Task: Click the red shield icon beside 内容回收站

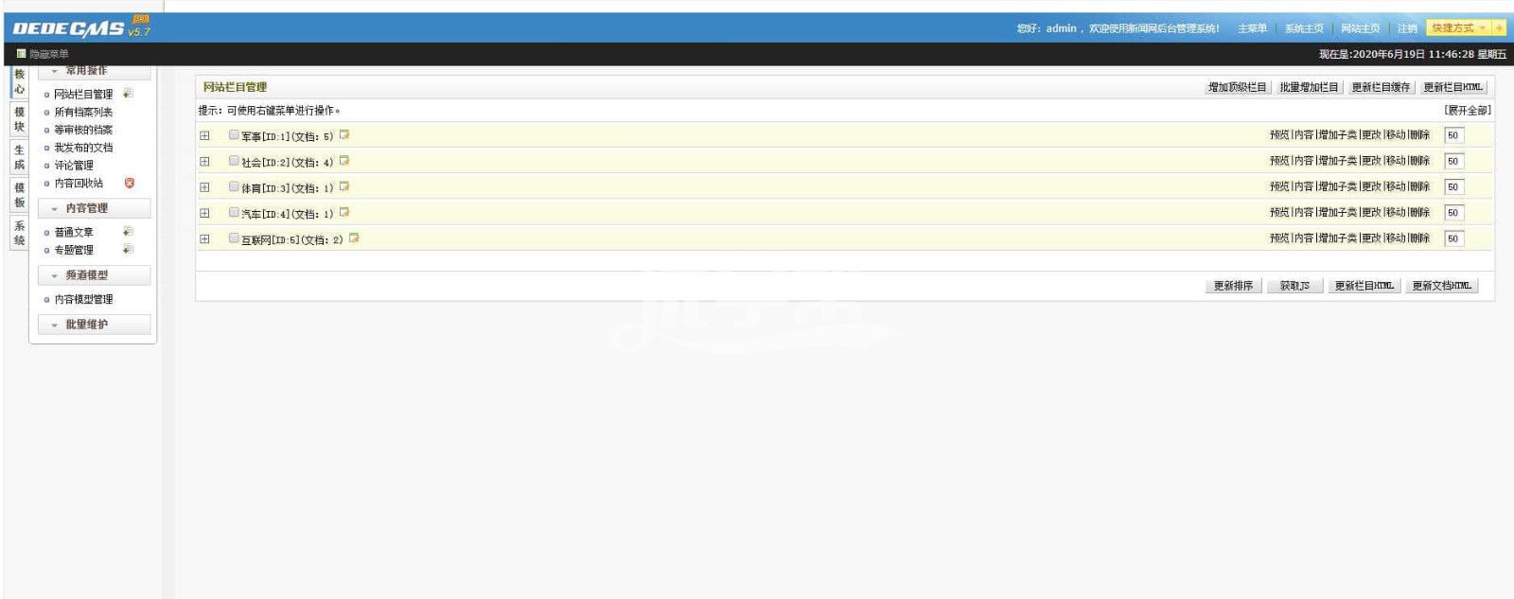Action: tap(130, 183)
